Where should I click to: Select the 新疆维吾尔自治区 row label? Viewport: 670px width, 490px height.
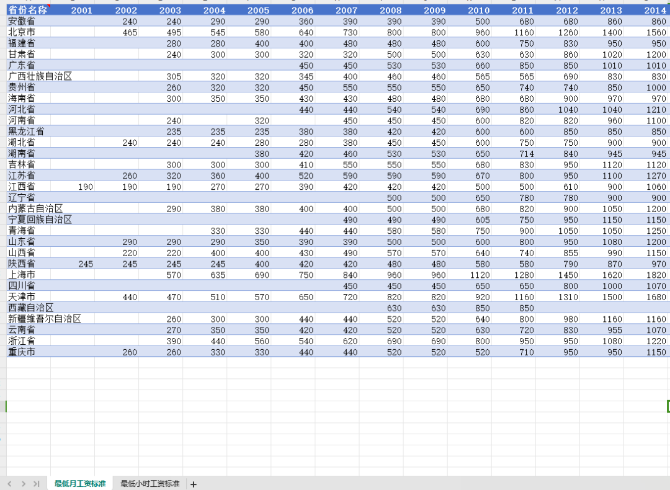tap(45, 319)
